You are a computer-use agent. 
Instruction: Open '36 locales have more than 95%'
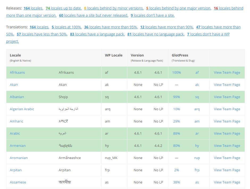tap(111, 27)
